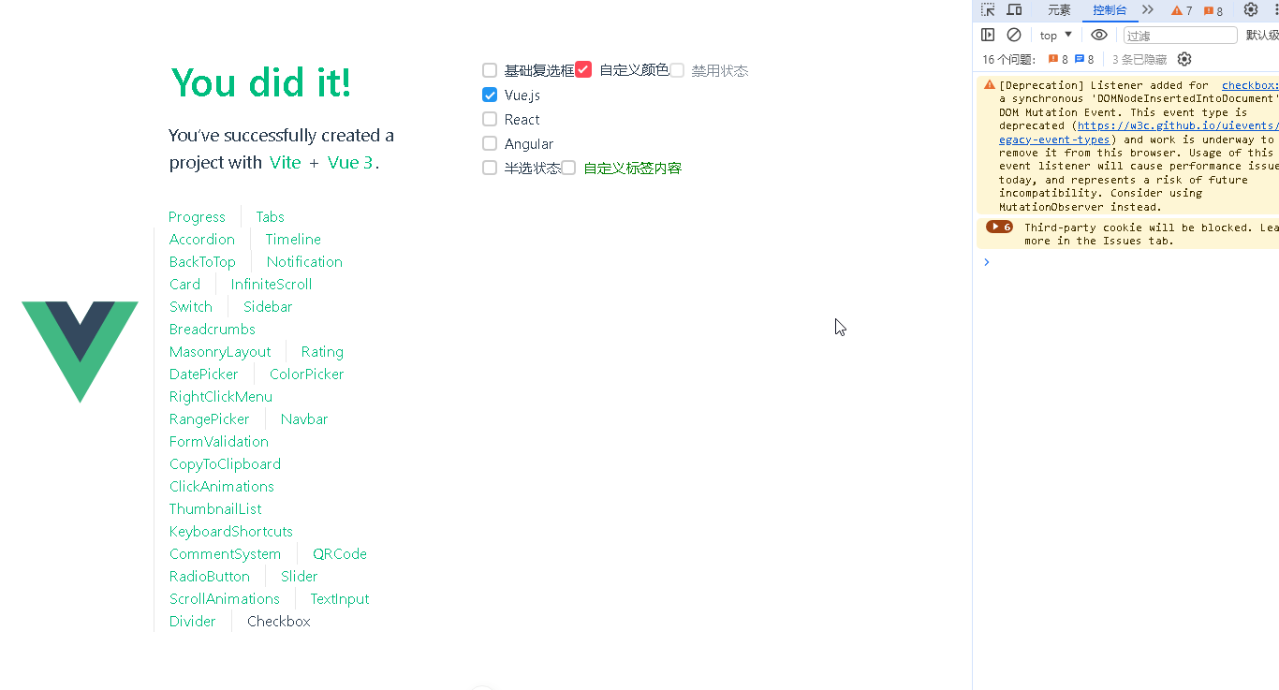The image size is (1279, 690).
Task: Click the disabled 禁用状态 checkbox
Action: point(677,70)
